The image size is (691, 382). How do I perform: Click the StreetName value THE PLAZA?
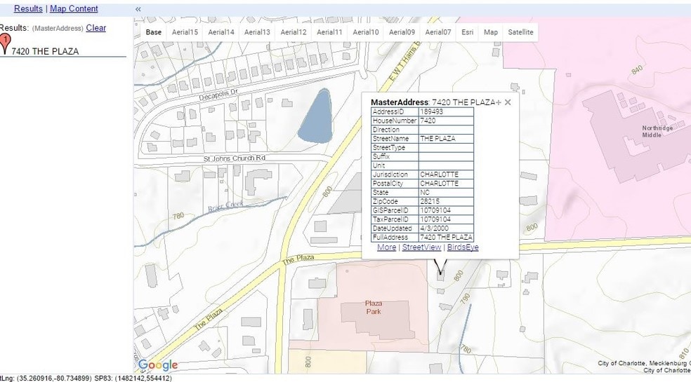[437, 139]
